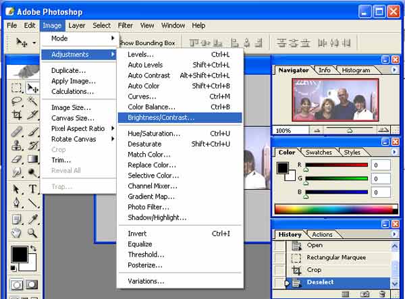The width and height of the screenshot is (405, 299).
Task: Toggle history brush source for Open state
Action: (x=279, y=245)
